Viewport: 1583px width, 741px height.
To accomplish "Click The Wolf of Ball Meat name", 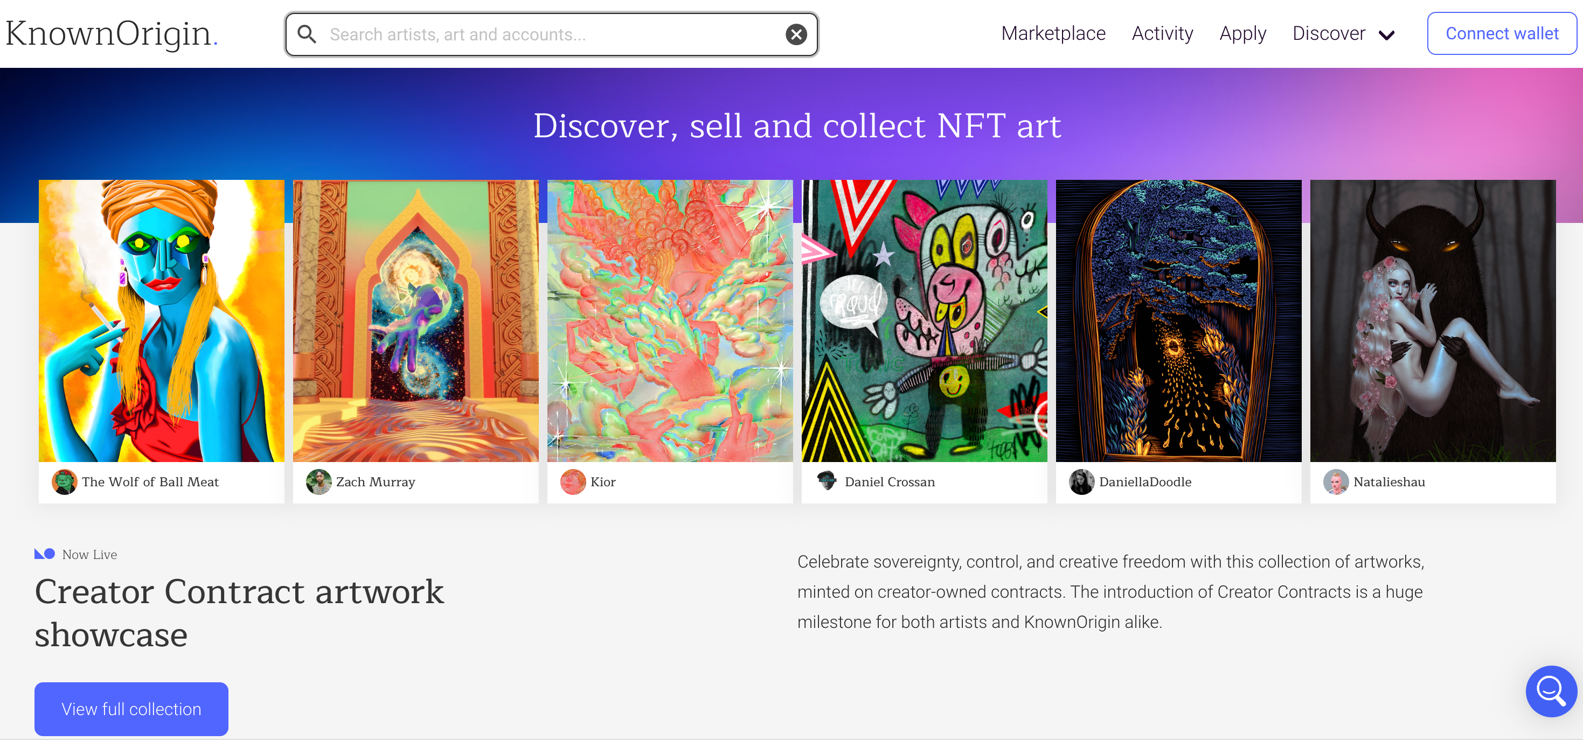I will (150, 482).
